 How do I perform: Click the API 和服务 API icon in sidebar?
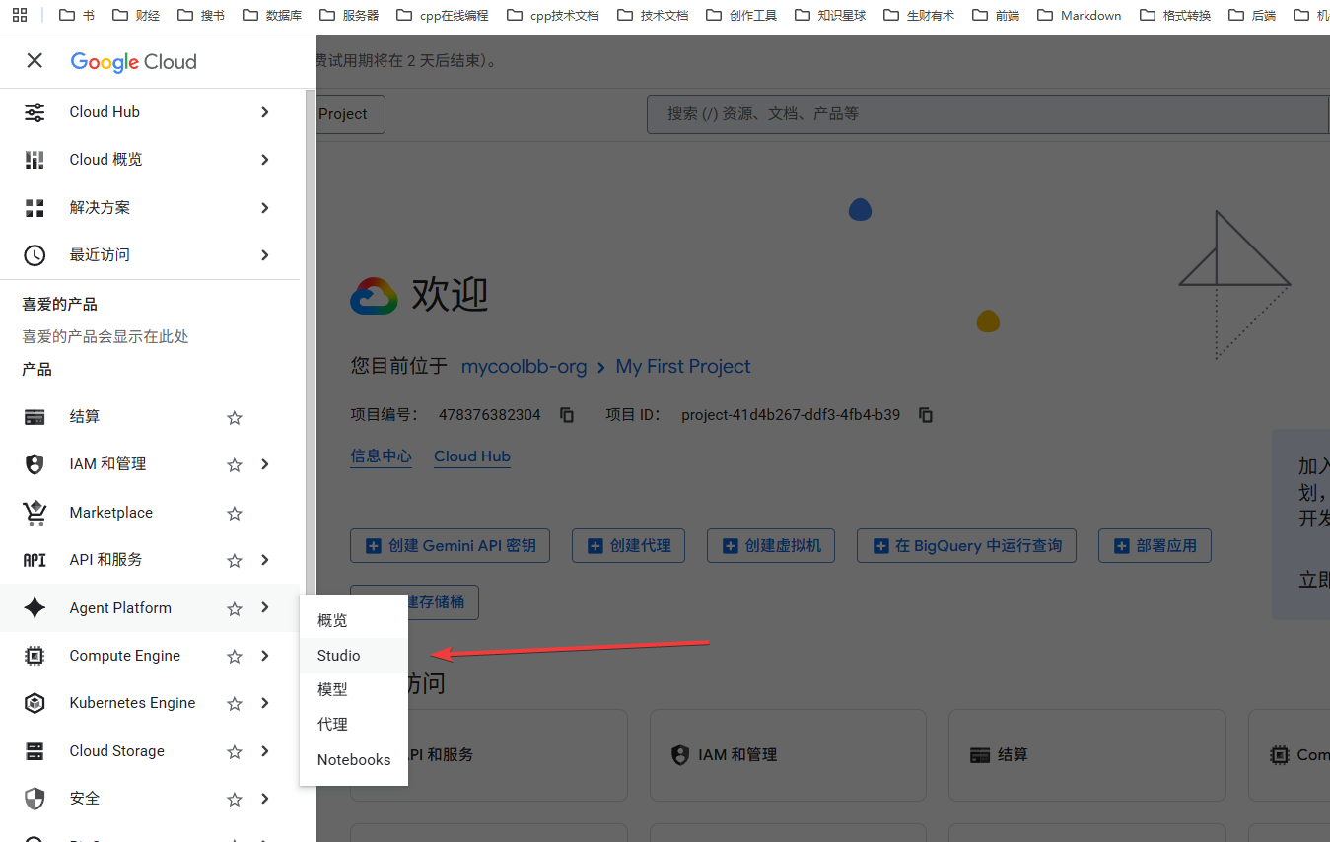point(35,560)
